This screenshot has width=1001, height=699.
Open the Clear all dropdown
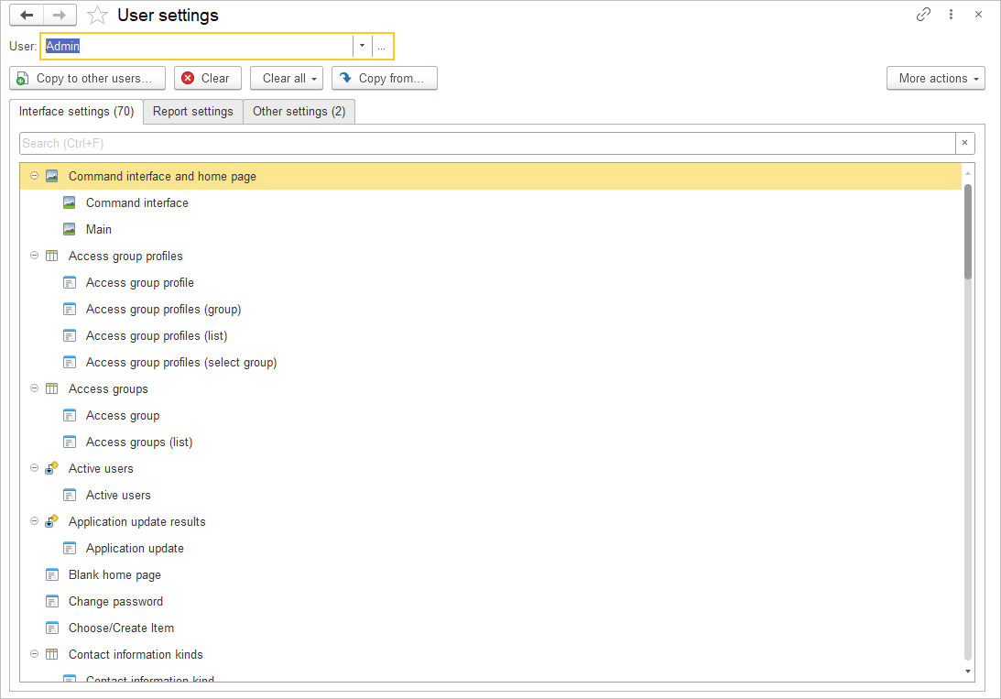tap(287, 79)
